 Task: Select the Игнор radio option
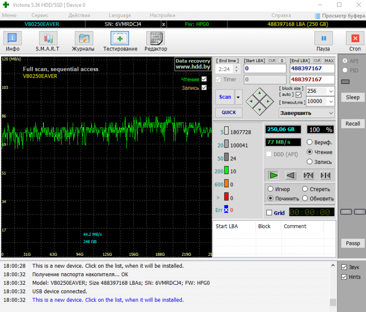point(271,189)
